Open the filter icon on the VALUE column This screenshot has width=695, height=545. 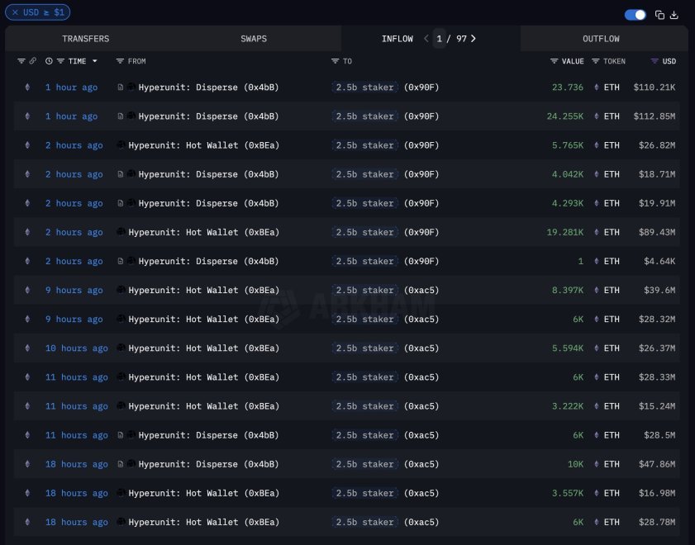(554, 61)
